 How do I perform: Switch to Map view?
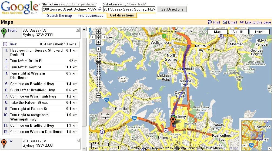tap(217, 32)
